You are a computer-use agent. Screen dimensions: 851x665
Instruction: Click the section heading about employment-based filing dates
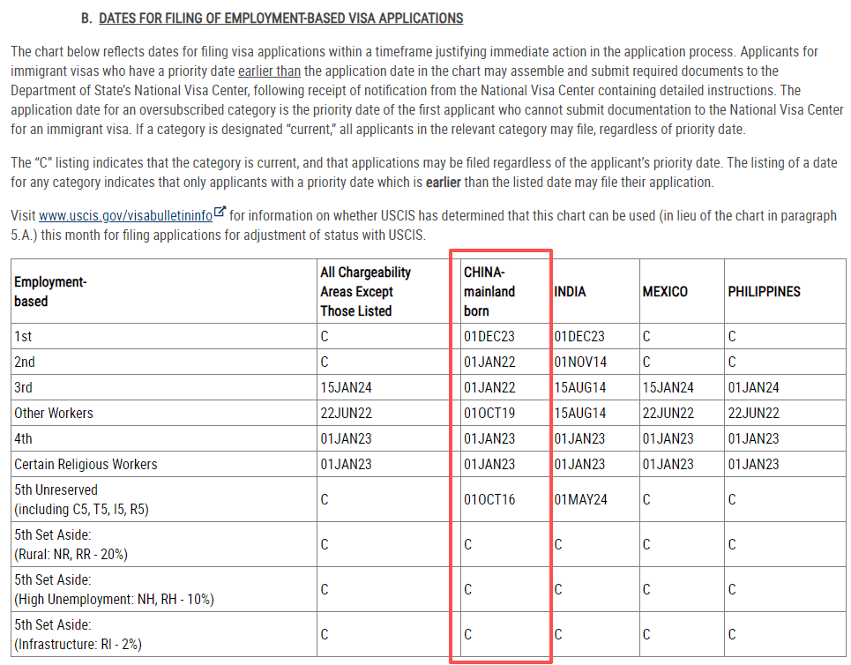point(280,19)
